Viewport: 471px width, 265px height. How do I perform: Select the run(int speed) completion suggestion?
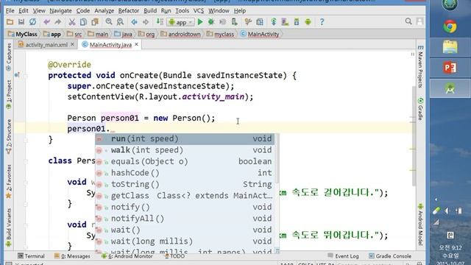click(x=184, y=139)
